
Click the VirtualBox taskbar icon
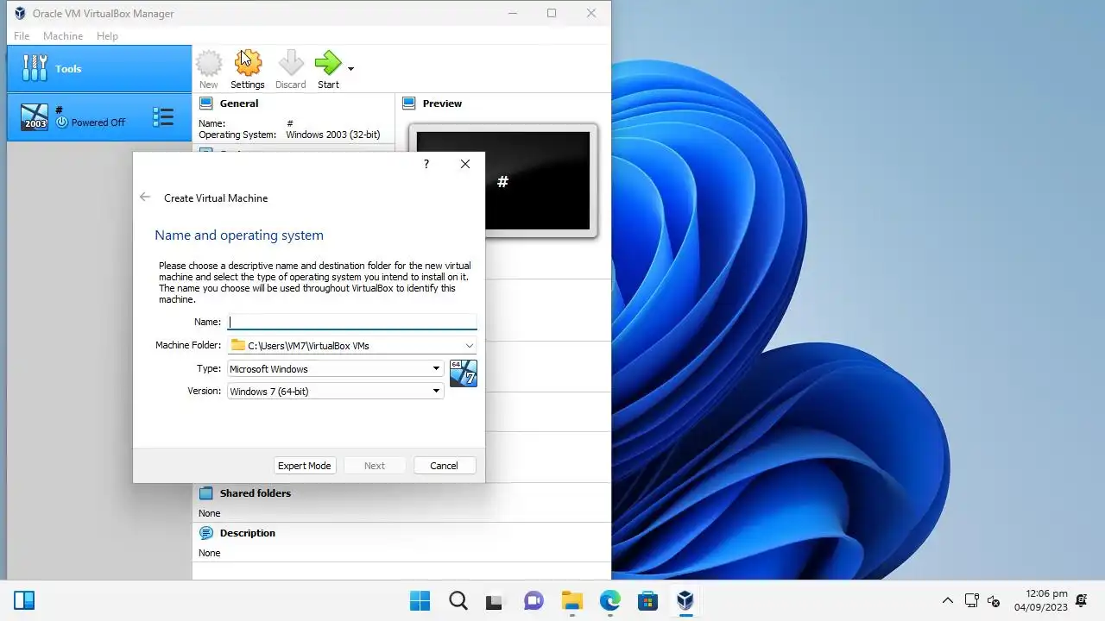pyautogui.click(x=685, y=600)
